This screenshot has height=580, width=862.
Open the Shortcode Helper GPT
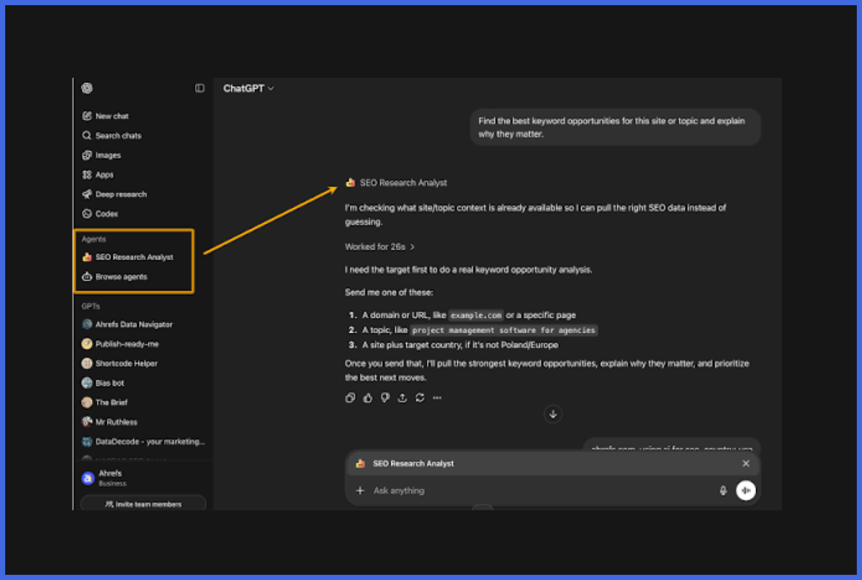(119, 364)
